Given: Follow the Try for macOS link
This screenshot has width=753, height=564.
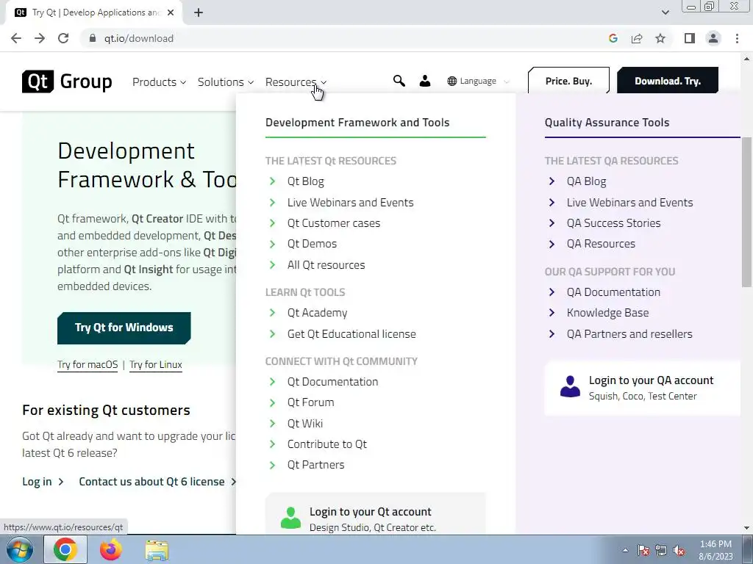Looking at the screenshot, I should click(88, 364).
